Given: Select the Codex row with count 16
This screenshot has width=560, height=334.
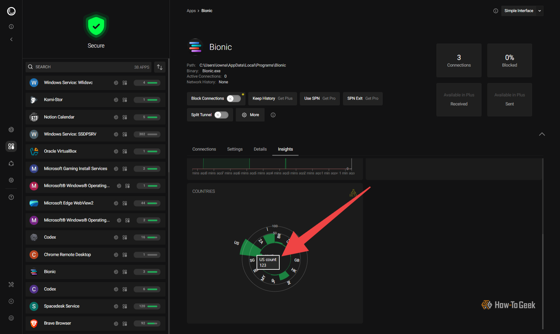Looking at the screenshot, I should click(96, 237).
